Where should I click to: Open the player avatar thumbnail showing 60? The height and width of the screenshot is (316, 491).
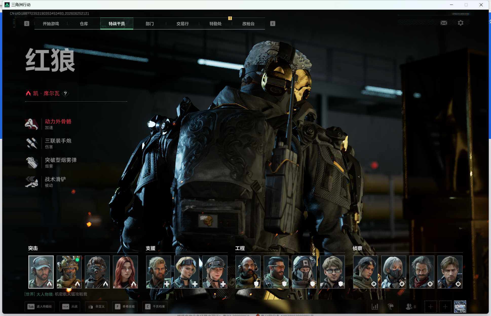(460, 307)
